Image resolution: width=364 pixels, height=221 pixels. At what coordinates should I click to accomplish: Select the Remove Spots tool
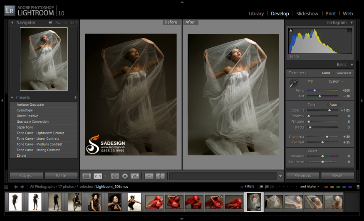pos(135,176)
